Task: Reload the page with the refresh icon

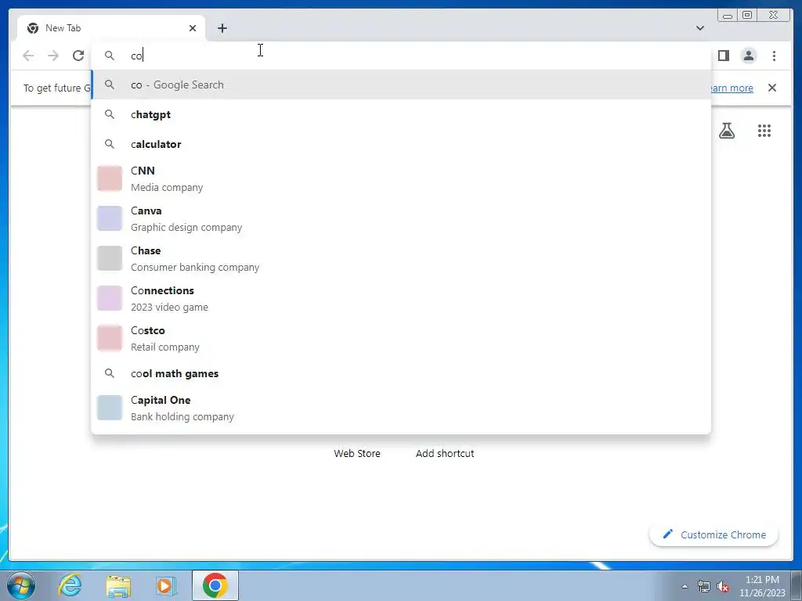Action: [78, 56]
